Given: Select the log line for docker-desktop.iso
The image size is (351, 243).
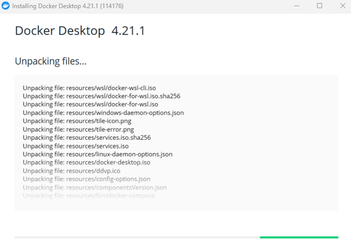Looking at the screenshot, I should (86, 163).
